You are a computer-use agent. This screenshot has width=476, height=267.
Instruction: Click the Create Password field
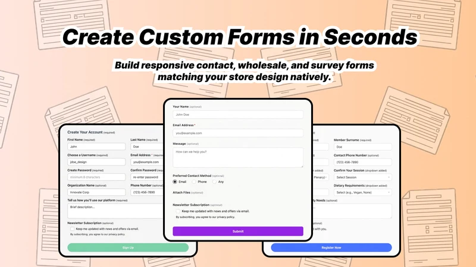coord(96,177)
